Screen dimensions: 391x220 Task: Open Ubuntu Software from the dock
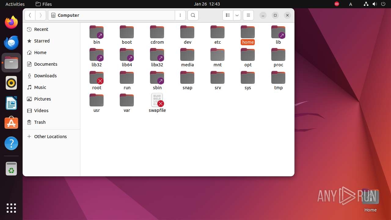(x=11, y=123)
